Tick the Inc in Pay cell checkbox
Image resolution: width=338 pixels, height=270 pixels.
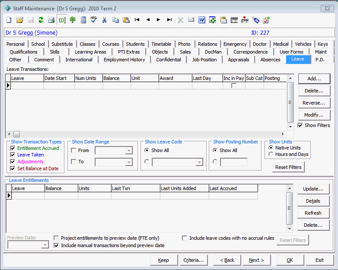(x=234, y=86)
